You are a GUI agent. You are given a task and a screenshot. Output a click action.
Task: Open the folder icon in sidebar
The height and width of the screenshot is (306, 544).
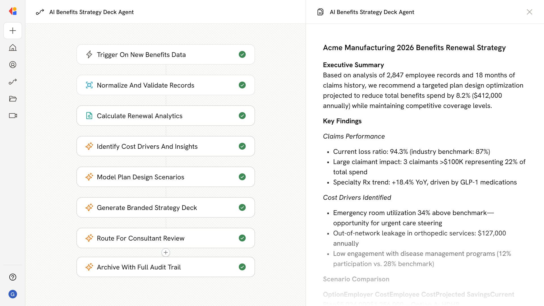click(x=13, y=99)
